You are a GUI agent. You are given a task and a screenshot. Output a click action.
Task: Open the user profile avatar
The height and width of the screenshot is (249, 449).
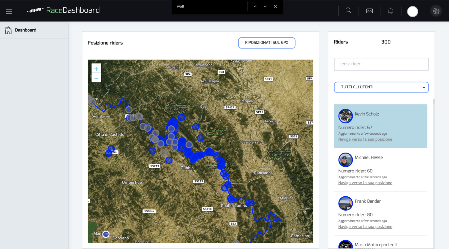tap(412, 11)
